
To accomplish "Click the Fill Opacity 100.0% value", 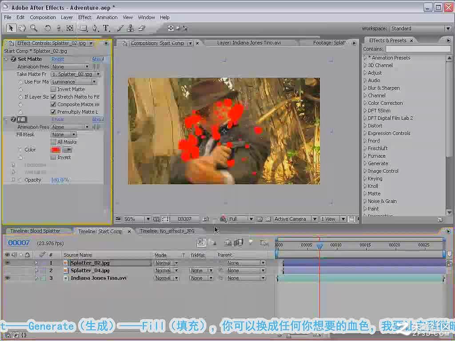I will [x=60, y=180].
